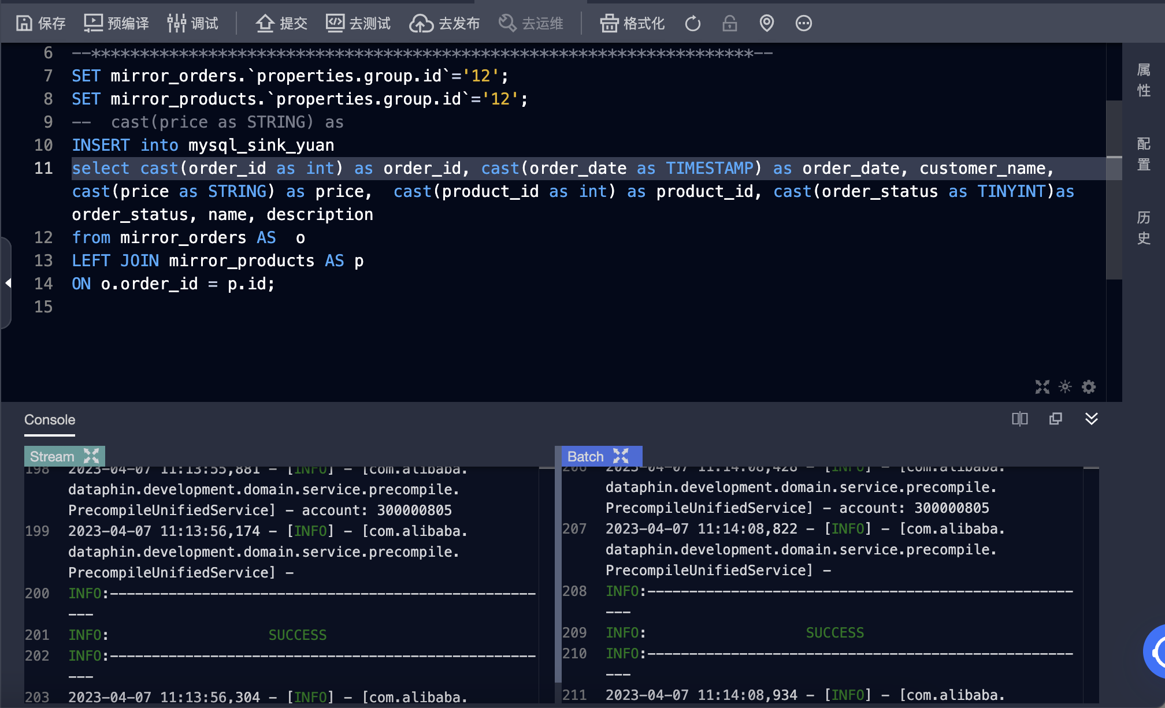The width and height of the screenshot is (1165, 708).
Task: Click the refresh circular arrow icon
Action: (x=693, y=23)
